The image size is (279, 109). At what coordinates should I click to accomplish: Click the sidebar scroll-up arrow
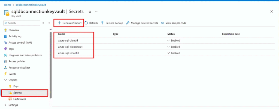point(50,29)
